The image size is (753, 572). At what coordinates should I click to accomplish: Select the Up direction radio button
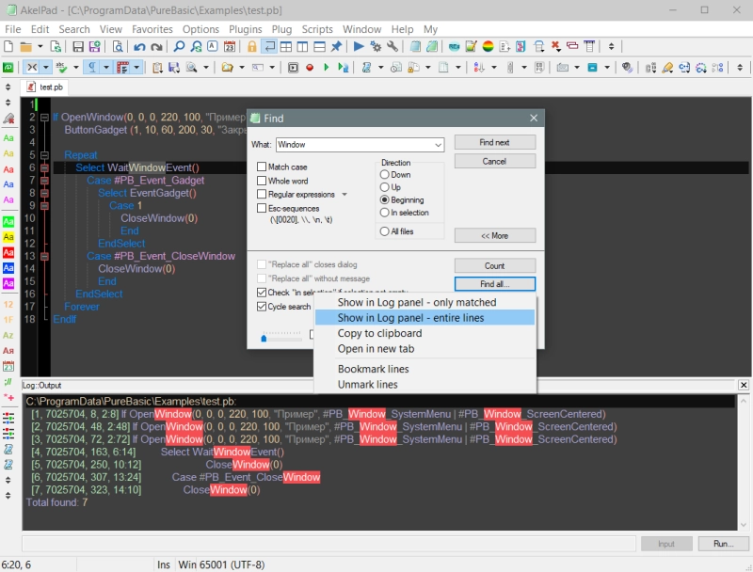coord(385,187)
